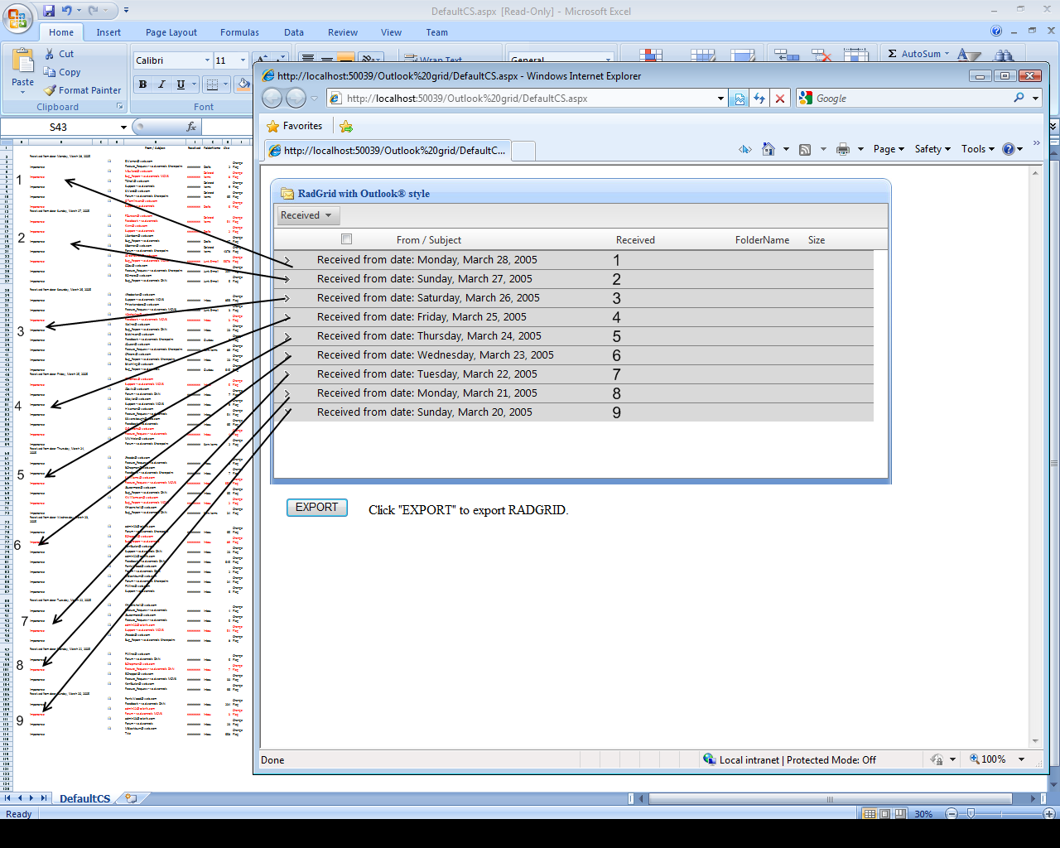Toggle Italic formatting in Excel
This screenshot has height=848, width=1060.
coord(161,84)
